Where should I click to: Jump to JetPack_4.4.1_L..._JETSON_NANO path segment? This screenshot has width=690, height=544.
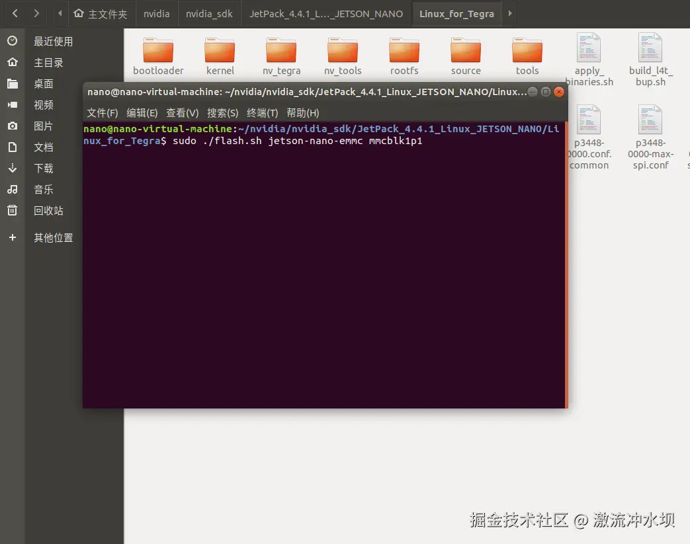coord(326,14)
